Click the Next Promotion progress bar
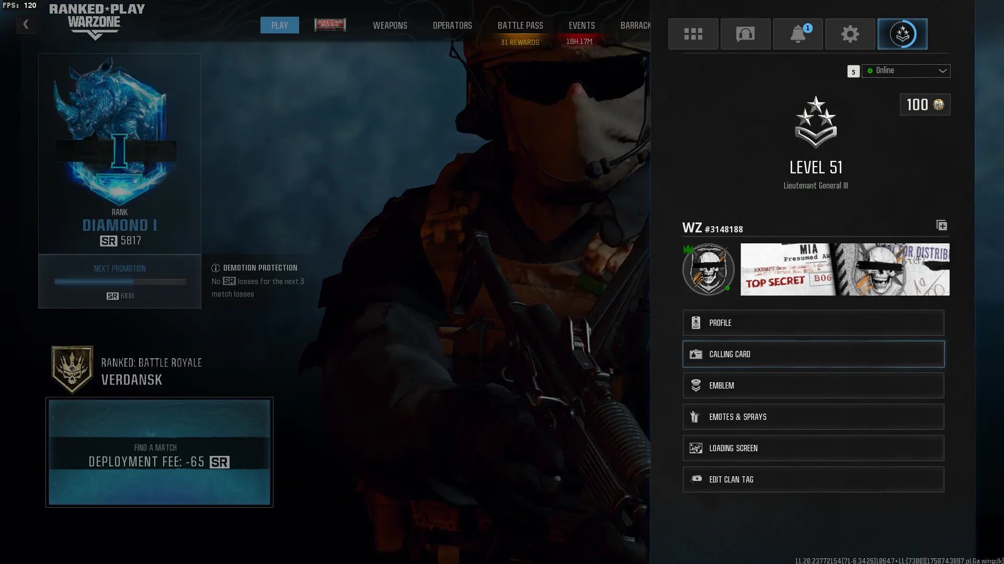Screen dimensions: 1004x564 click(x=120, y=282)
